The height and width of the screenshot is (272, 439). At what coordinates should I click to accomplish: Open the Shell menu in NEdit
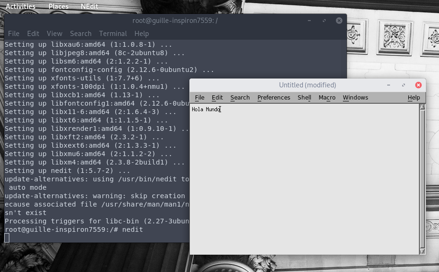(x=304, y=98)
